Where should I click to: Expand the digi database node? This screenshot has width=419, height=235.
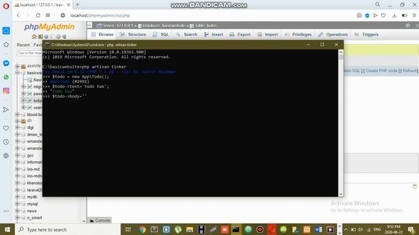tap(18, 127)
